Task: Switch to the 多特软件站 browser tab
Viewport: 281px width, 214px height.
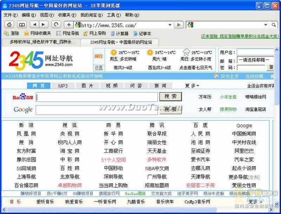Action: (x=41, y=42)
